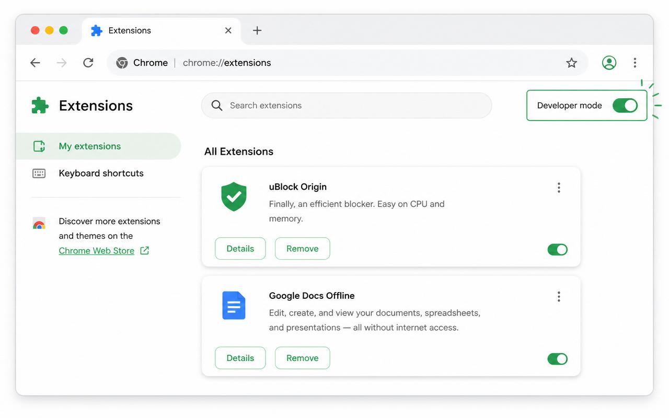
Task: Click the Google Docs Offline document icon
Action: point(234,305)
